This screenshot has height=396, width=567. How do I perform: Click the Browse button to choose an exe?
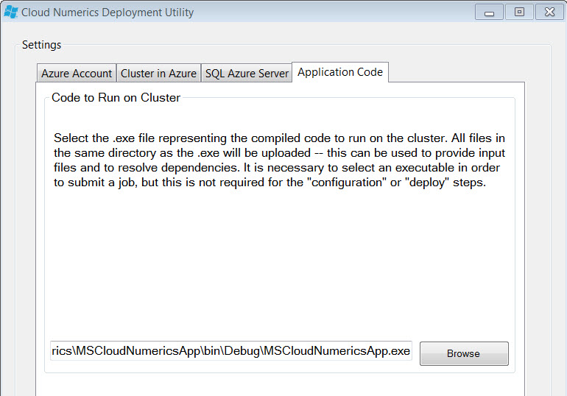point(464,353)
